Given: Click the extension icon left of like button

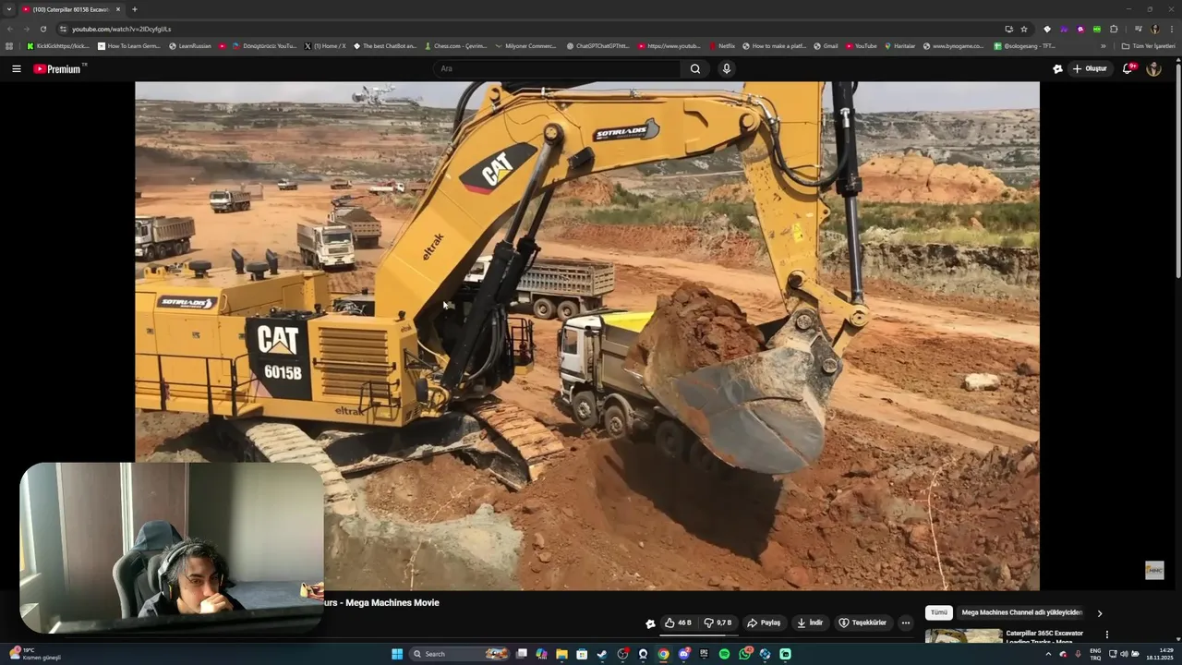Looking at the screenshot, I should tap(650, 623).
